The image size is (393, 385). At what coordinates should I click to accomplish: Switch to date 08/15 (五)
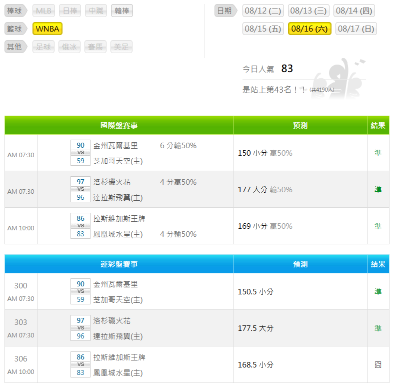263,29
